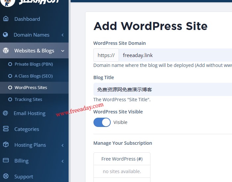Click the Free WordPress (#) table header
This screenshot has width=232, height=182.
(122, 159)
